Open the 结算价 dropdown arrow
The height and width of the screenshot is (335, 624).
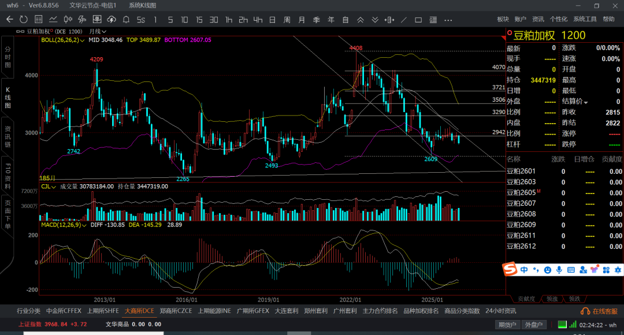(586, 102)
